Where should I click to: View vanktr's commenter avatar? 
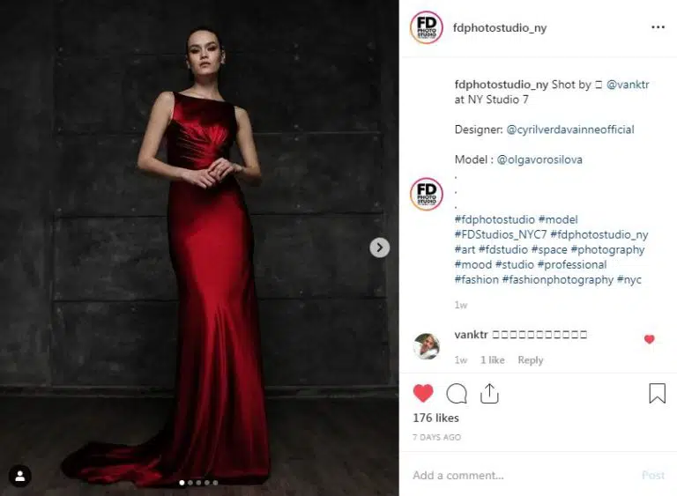click(427, 346)
